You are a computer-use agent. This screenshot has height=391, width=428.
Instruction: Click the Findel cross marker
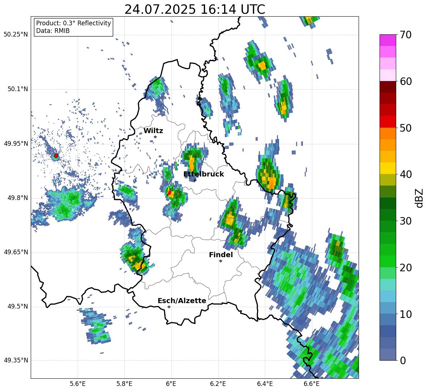click(221, 261)
